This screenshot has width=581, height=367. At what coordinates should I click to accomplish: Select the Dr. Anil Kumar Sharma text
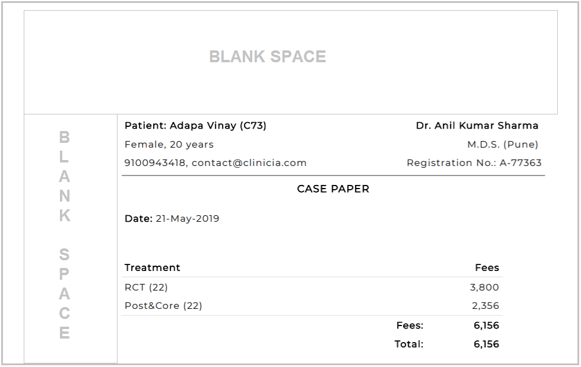(x=477, y=126)
